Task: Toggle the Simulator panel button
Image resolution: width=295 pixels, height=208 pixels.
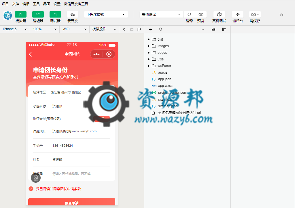Action: [21, 14]
